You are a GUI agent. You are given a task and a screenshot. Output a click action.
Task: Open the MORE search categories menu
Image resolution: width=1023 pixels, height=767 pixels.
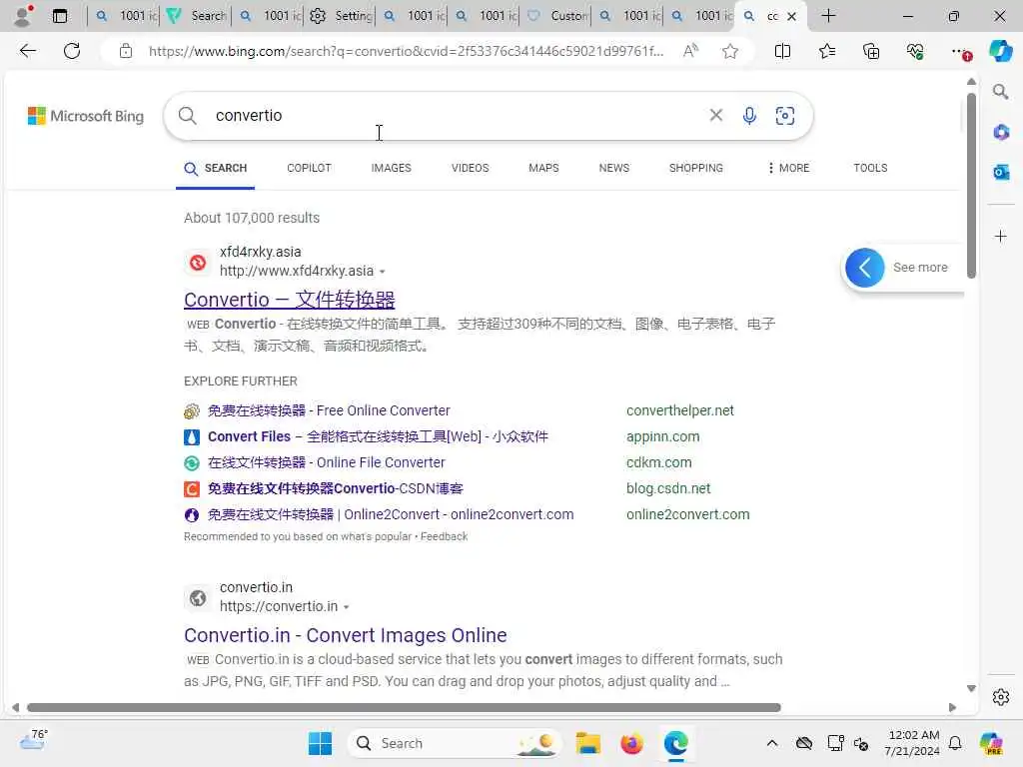click(788, 168)
